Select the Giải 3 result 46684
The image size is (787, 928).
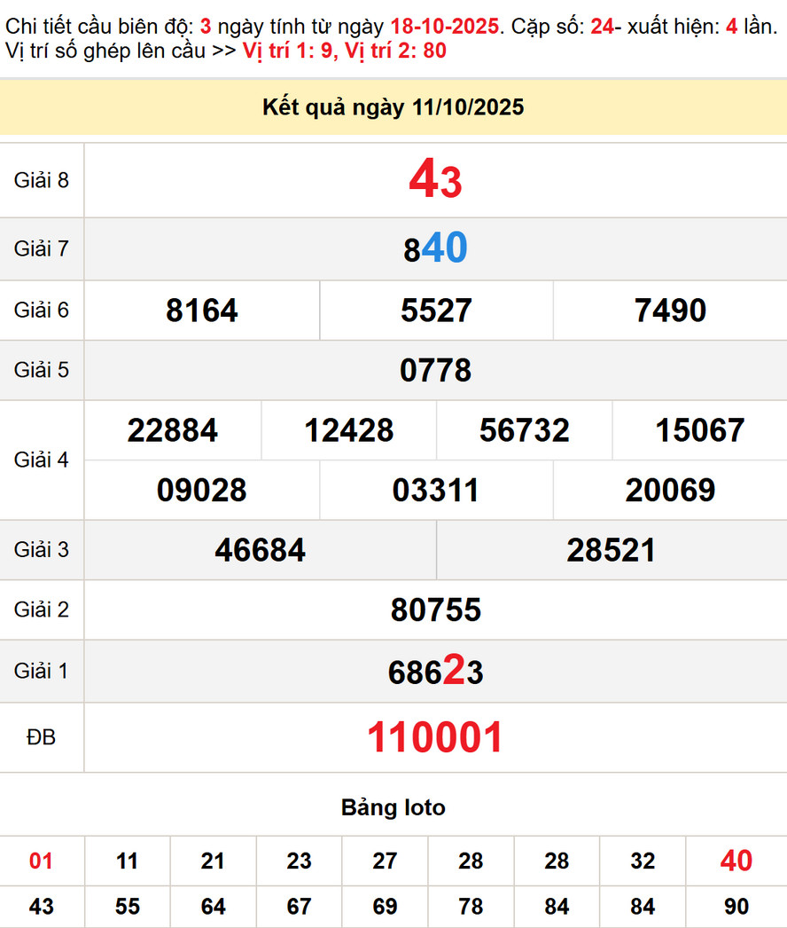pyautogui.click(x=260, y=550)
